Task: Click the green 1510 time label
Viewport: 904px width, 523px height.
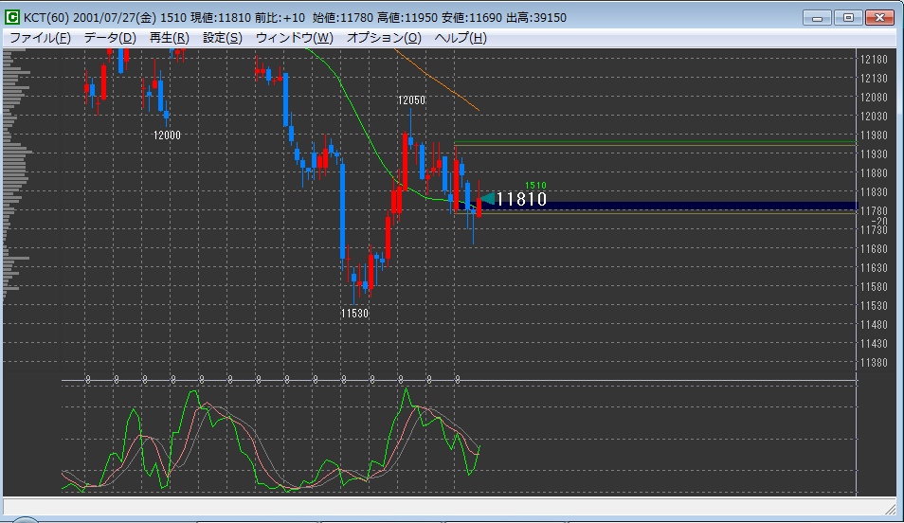Action: (535, 186)
